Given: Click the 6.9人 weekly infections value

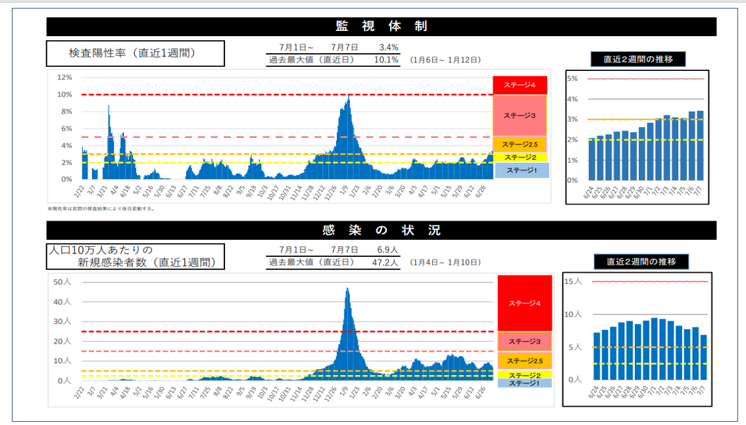Looking at the screenshot, I should point(387,250).
